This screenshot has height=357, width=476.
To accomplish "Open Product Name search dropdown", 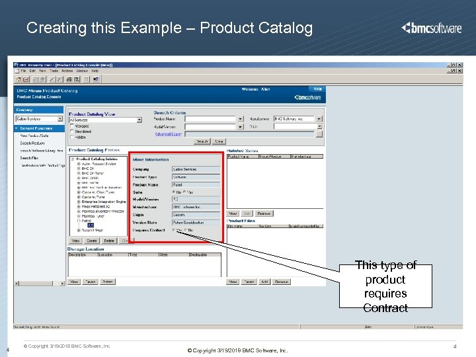I will pos(241,119).
